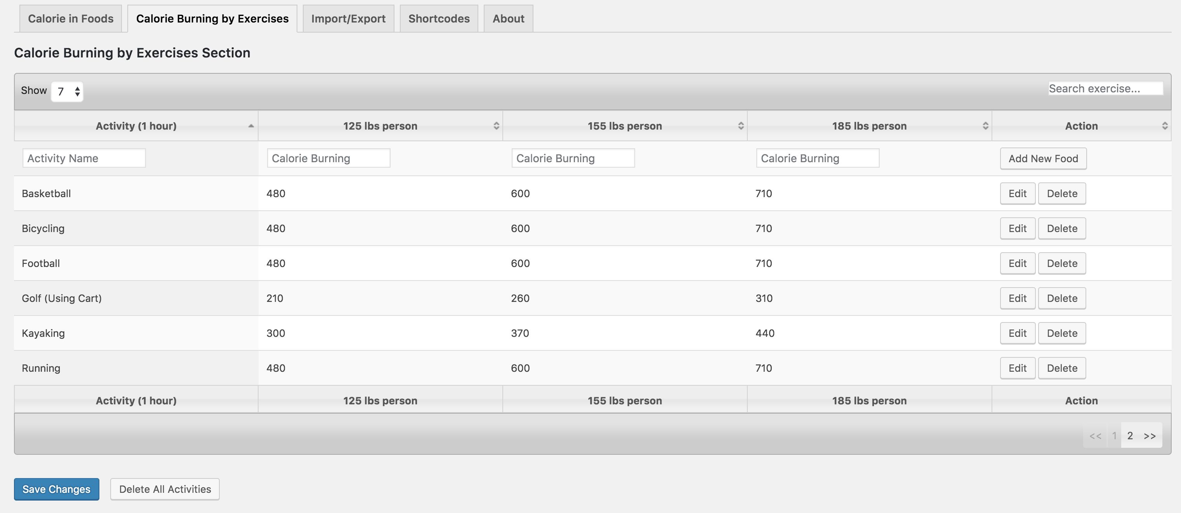Jump to page 2 of results
The height and width of the screenshot is (513, 1181).
coord(1130,435)
